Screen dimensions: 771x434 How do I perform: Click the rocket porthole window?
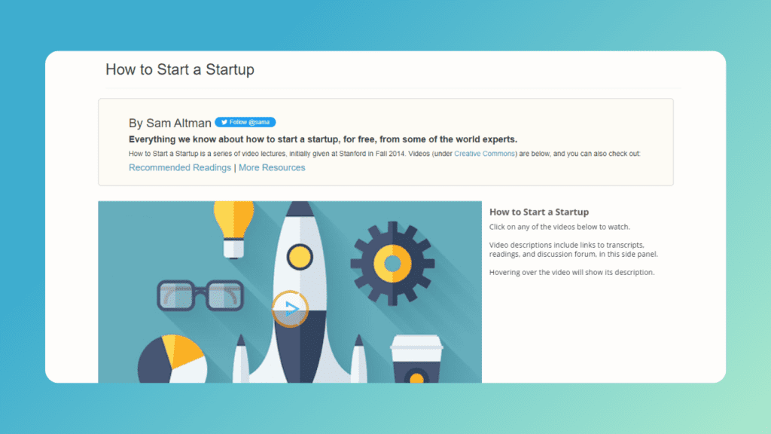300,257
